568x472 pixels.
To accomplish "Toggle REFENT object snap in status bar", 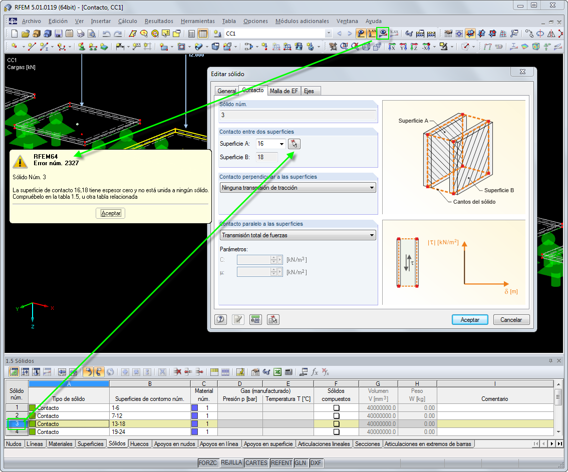I will pyautogui.click(x=281, y=463).
